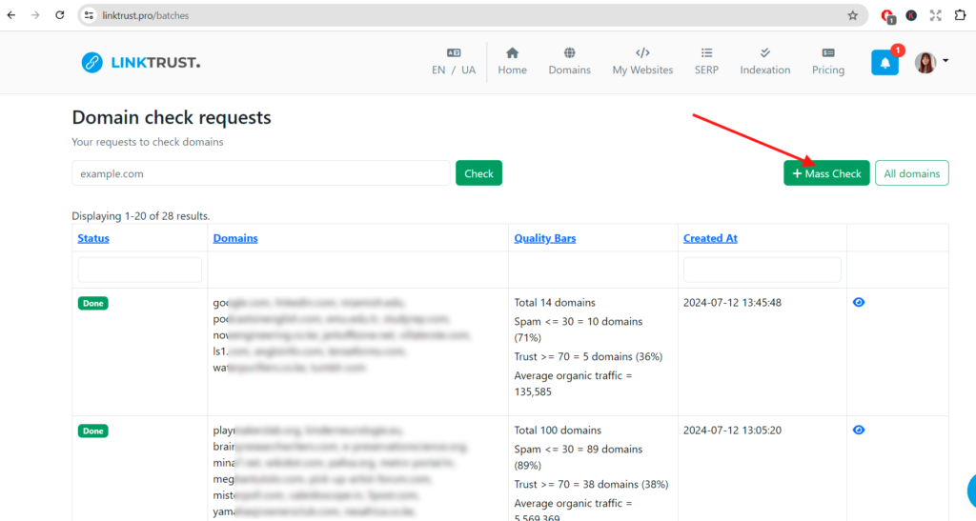Expand user avatar dropdown menu
The image size is (976, 521).
(x=931, y=62)
